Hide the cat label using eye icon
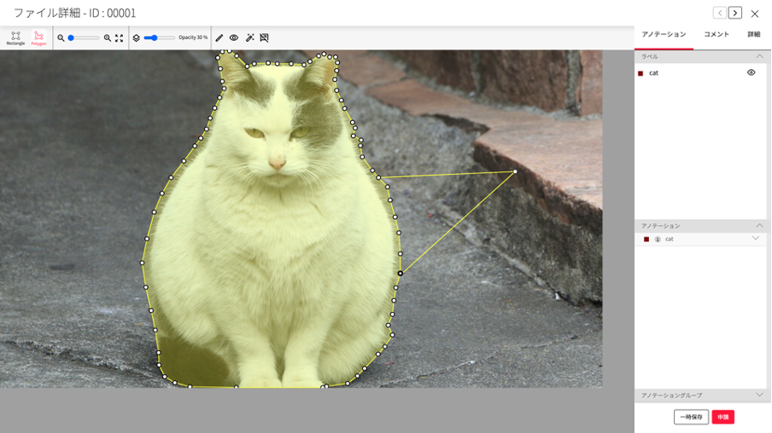This screenshot has width=772, height=433. click(751, 72)
